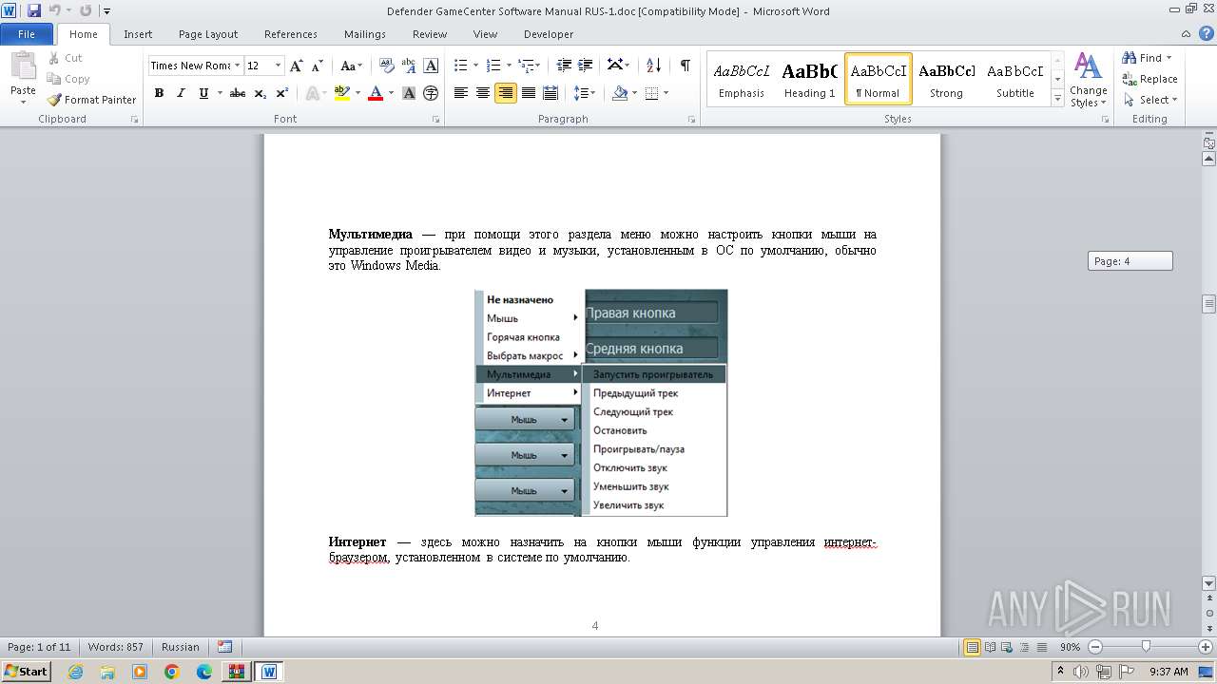Open font color dropdown arrow
This screenshot has width=1217, height=684.
tap(391, 93)
